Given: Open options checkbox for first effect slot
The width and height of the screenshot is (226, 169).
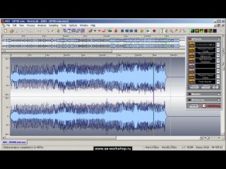Looking at the screenshot, I should [x=218, y=45].
